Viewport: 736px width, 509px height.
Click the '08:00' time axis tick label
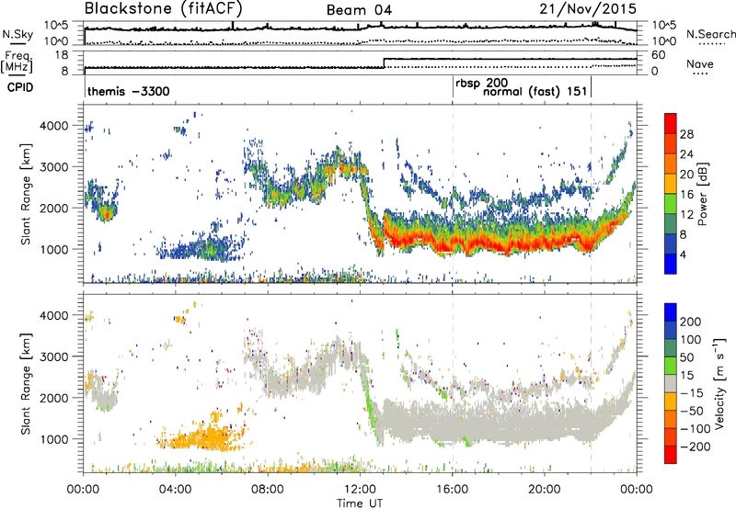pos(268,490)
